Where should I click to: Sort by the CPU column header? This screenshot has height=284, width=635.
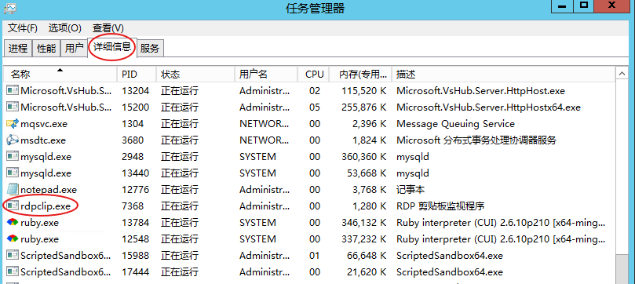tap(314, 75)
